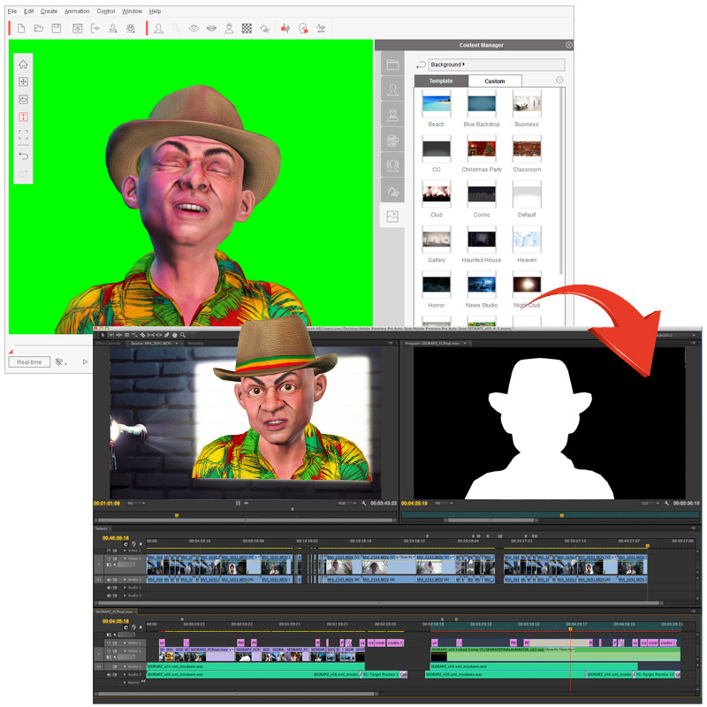Click the New Project icon in toolbar
This screenshot has width=707, height=707.
point(22,28)
